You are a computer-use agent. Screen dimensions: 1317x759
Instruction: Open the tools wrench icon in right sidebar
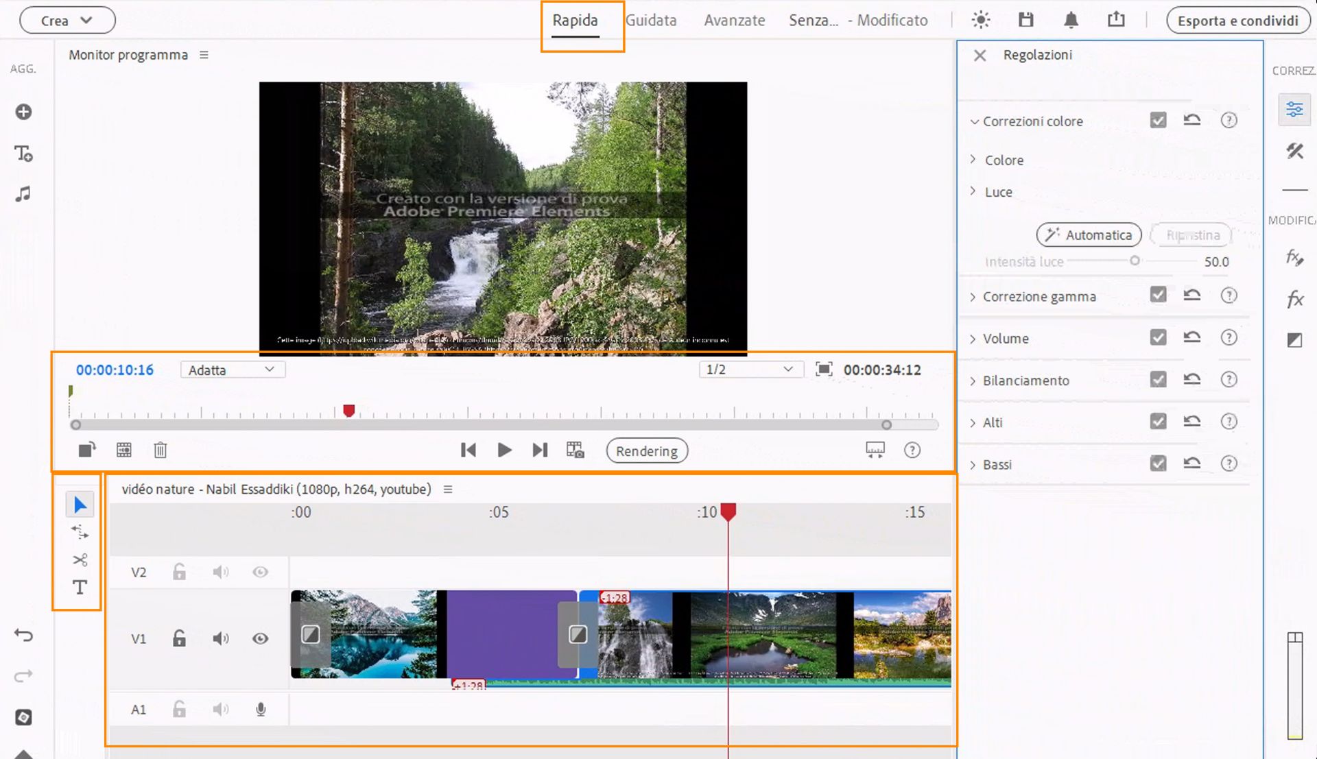pos(1294,151)
